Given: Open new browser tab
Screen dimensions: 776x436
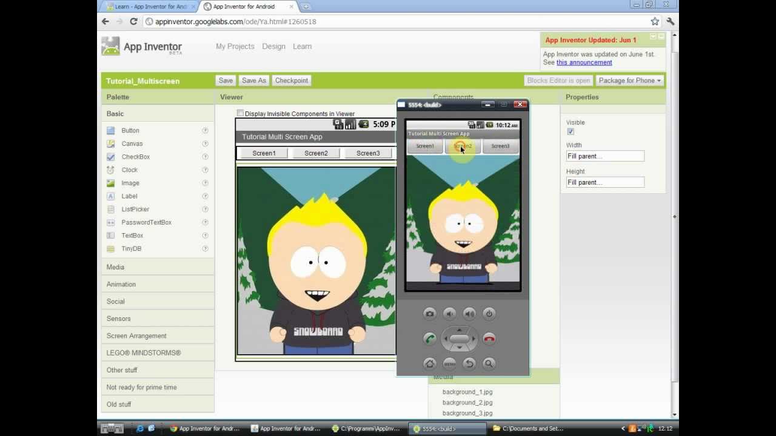Looking at the screenshot, I should (306, 7).
